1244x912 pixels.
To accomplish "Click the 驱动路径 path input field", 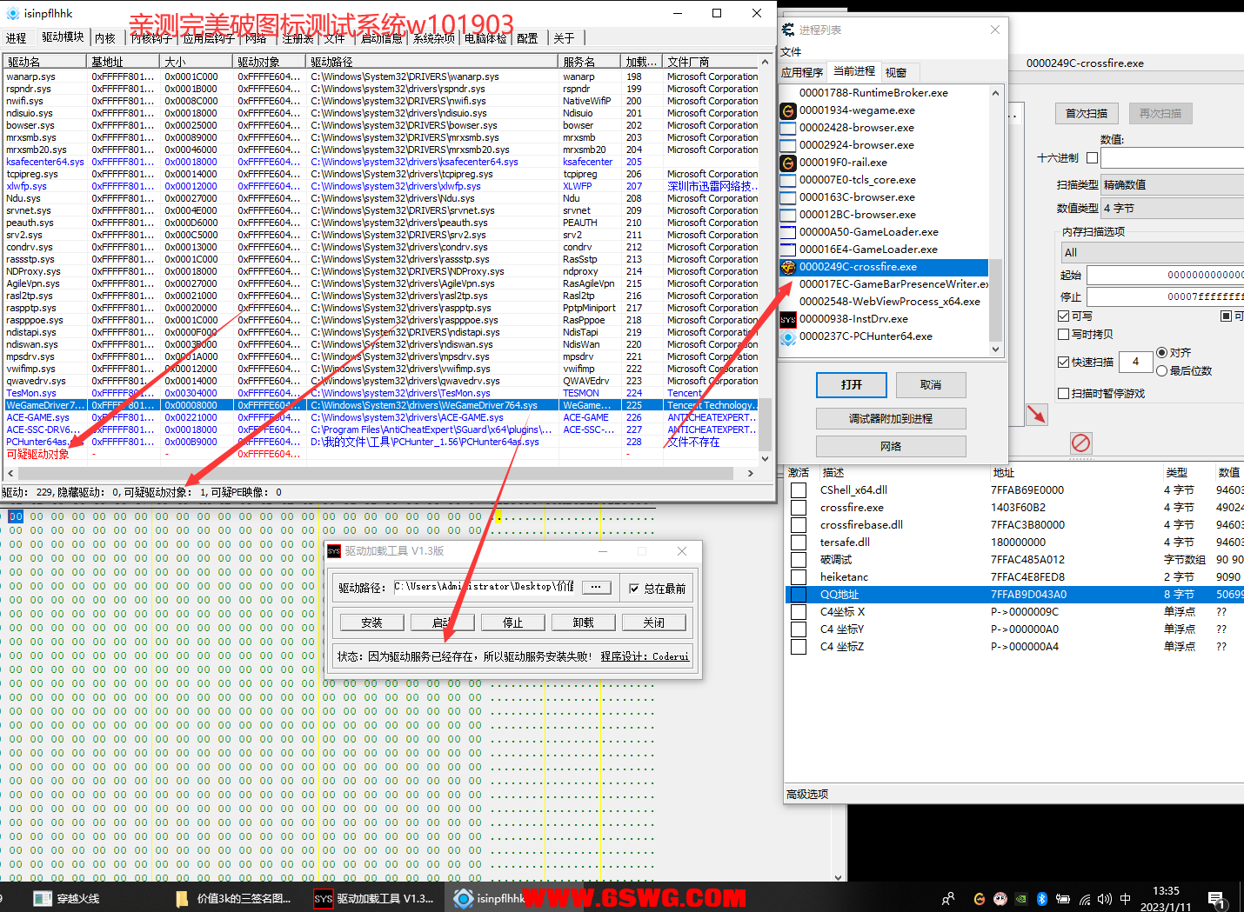I will [484, 587].
